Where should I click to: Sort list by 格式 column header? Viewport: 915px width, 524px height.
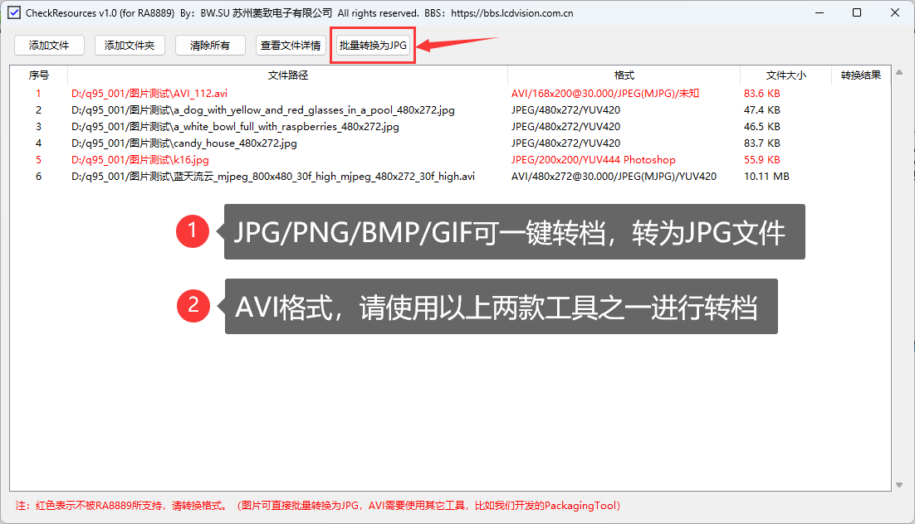pos(624,75)
